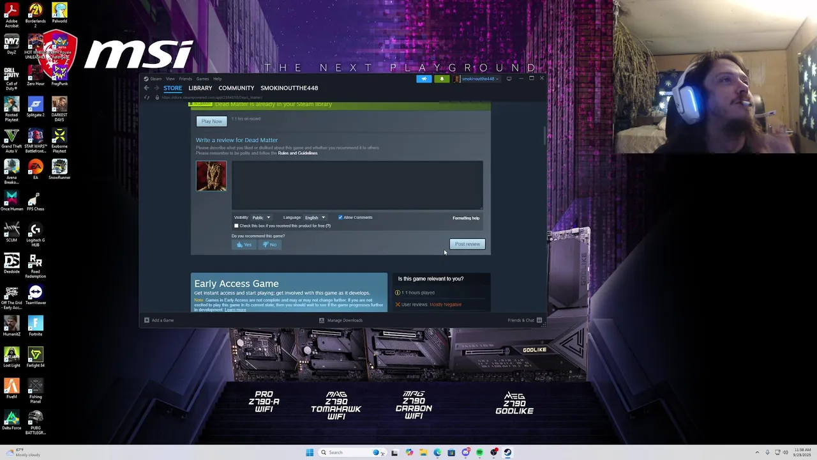Open the Games menu in Steam
The height and width of the screenshot is (460, 817).
[202, 79]
